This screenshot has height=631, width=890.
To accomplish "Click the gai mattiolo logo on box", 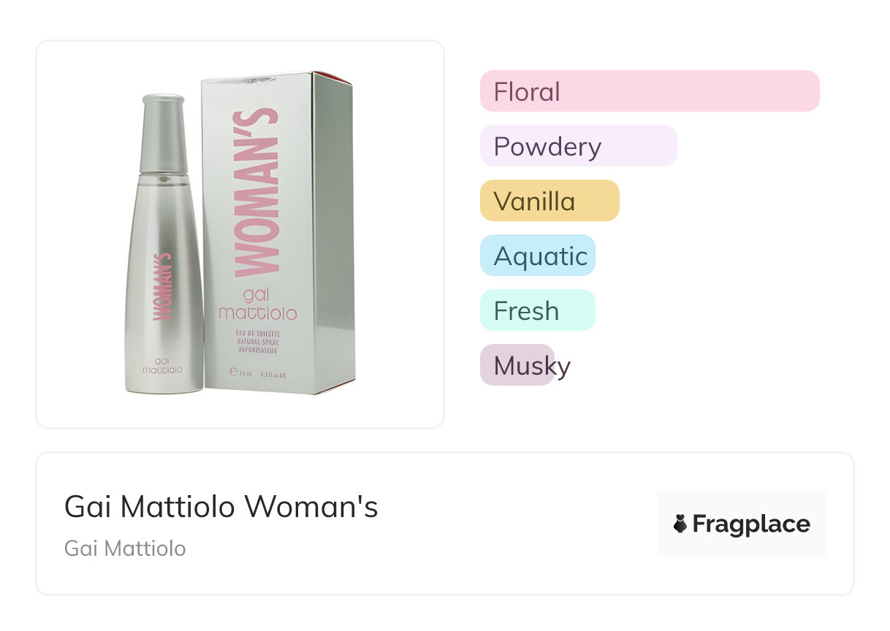I will [x=258, y=306].
